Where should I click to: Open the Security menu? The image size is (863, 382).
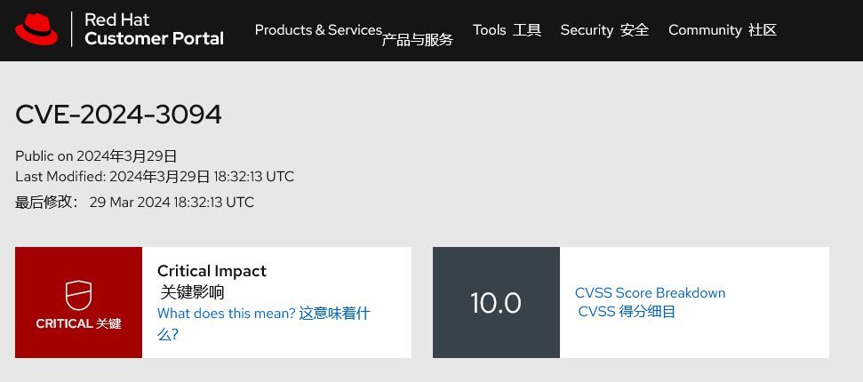[x=587, y=29]
